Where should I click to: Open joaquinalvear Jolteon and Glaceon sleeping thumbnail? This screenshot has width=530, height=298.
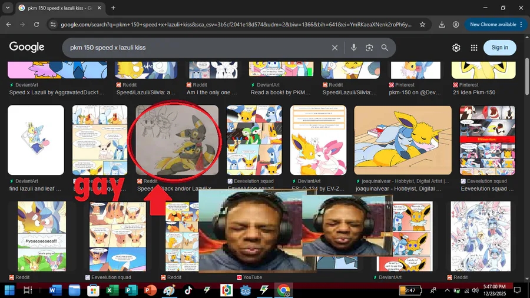pos(403,140)
